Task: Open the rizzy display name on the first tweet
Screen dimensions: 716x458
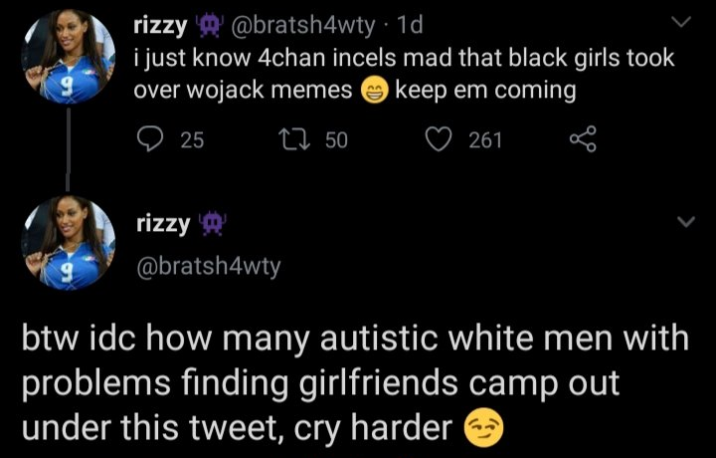Action: point(160,26)
